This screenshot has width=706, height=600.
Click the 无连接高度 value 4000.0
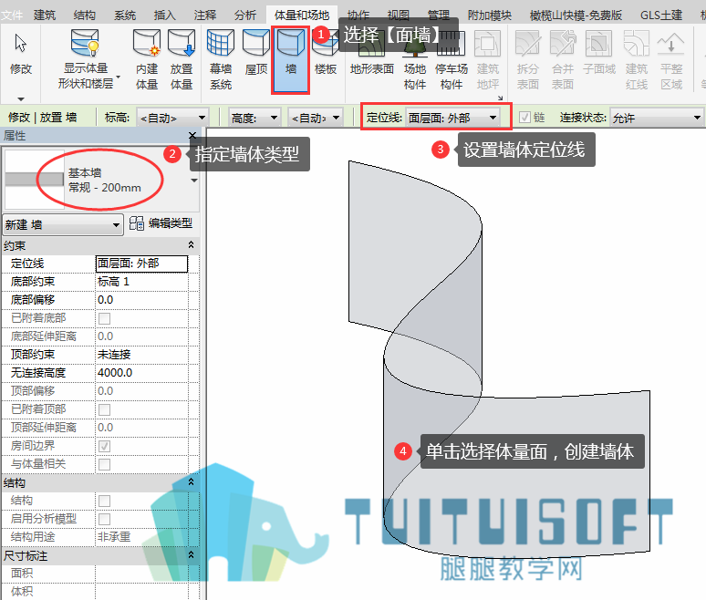tap(141, 373)
